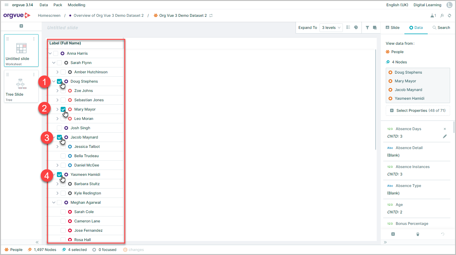
Task: Open the Modelling menu
Action: tap(76, 5)
